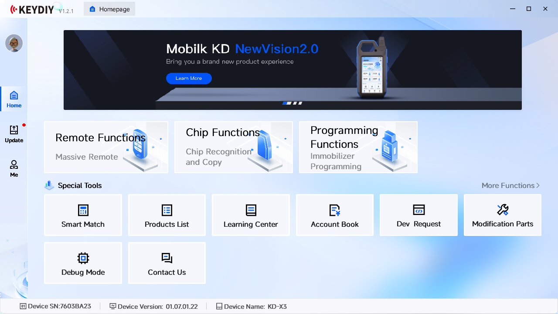The image size is (558, 314).
Task: Open Dev Request
Action: point(418,215)
